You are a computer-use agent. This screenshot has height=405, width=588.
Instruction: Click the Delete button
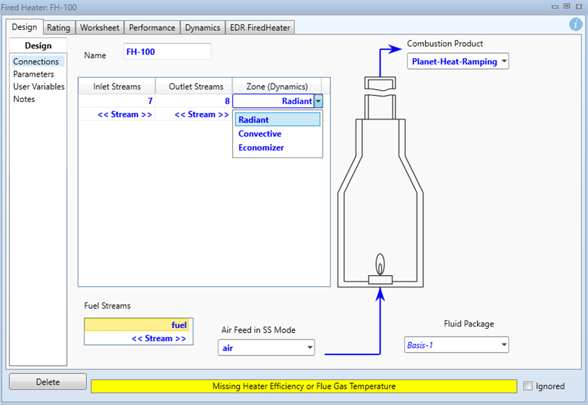pos(48,381)
